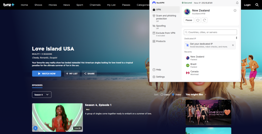Open the Season 4 dropdown
Screen dimensions: 262x134
(x=42, y=95)
